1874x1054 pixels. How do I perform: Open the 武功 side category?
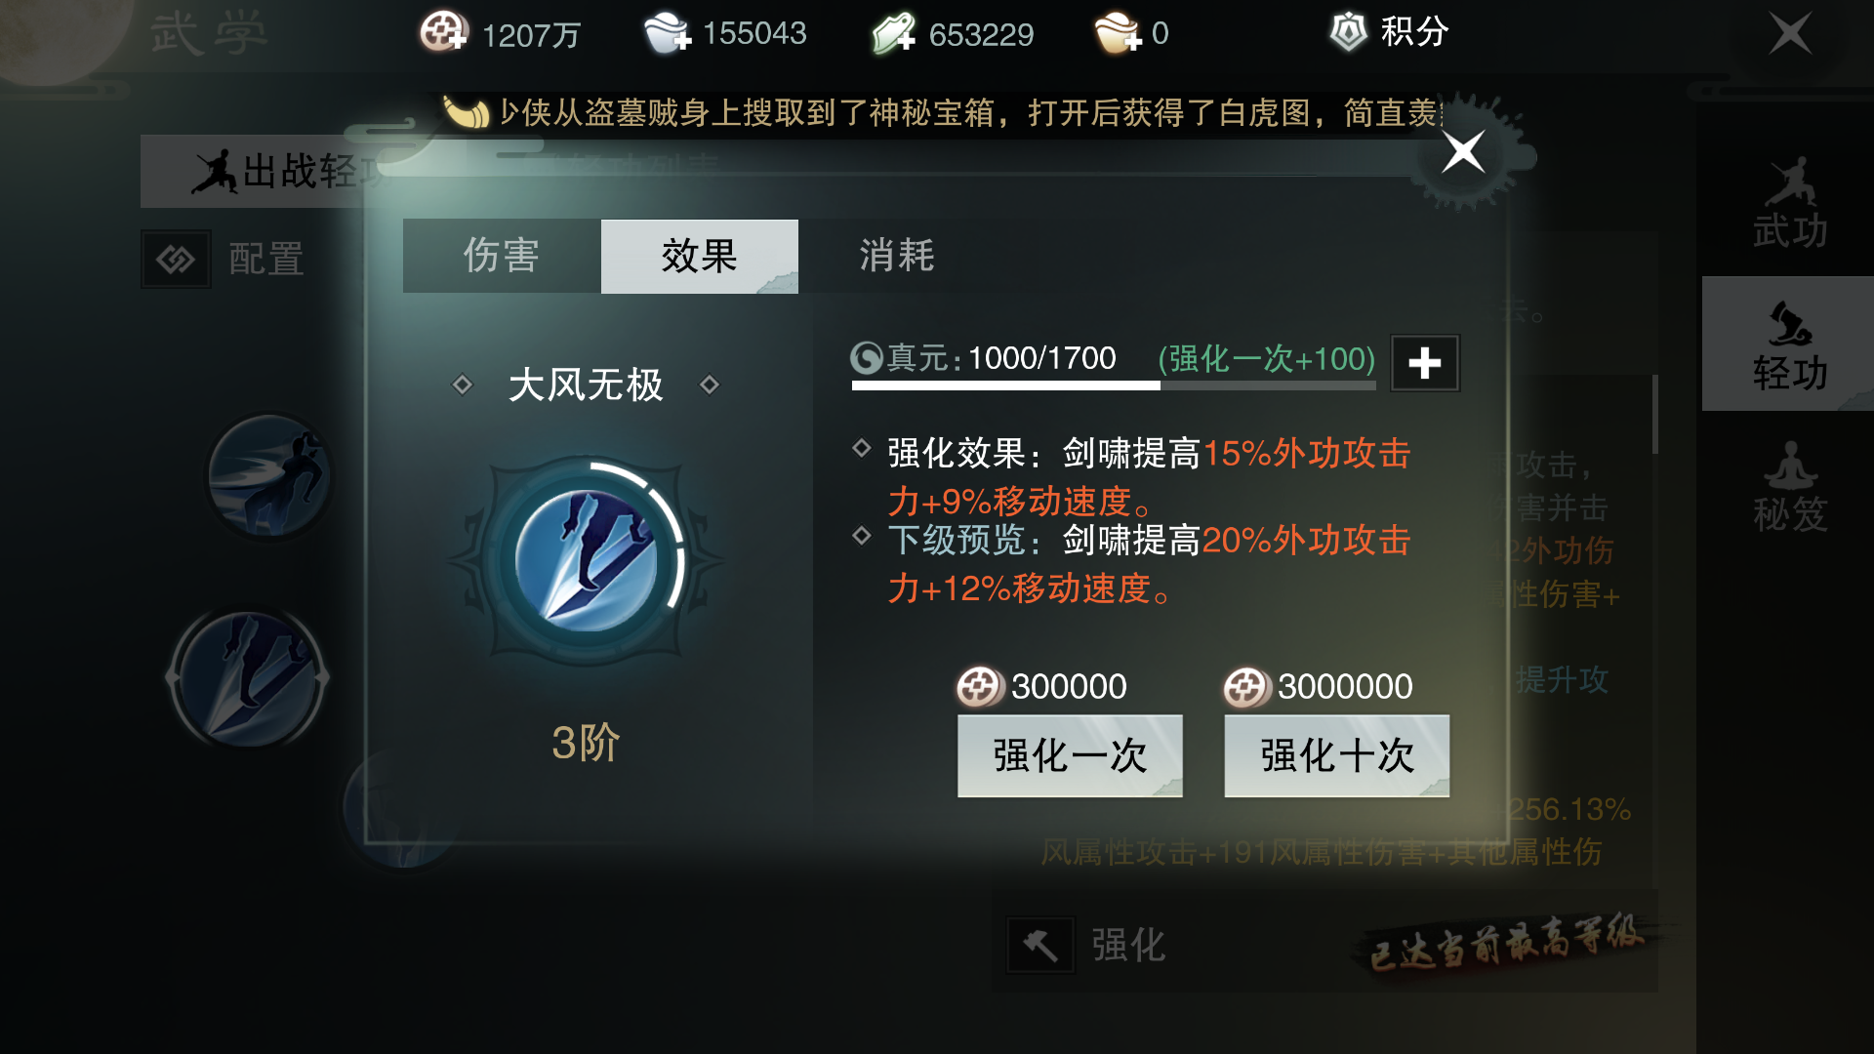(x=1790, y=203)
